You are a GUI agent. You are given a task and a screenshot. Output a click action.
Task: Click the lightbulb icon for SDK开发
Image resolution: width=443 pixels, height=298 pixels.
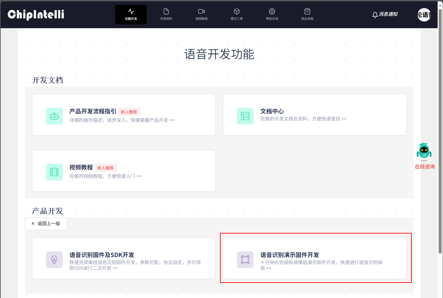54,260
